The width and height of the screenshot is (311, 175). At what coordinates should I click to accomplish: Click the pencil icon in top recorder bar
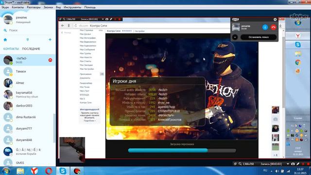pos(111,19)
